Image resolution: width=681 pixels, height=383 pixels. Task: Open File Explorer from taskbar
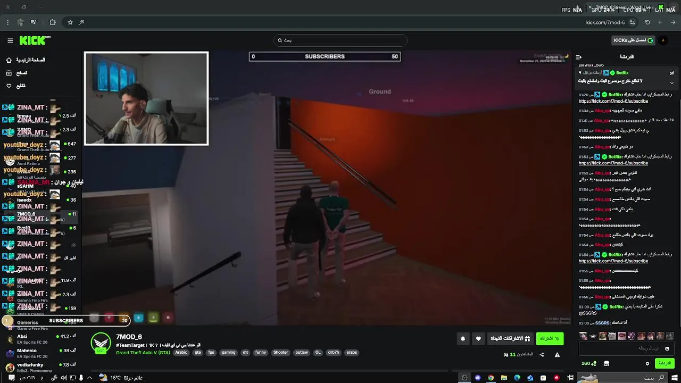coord(504,378)
